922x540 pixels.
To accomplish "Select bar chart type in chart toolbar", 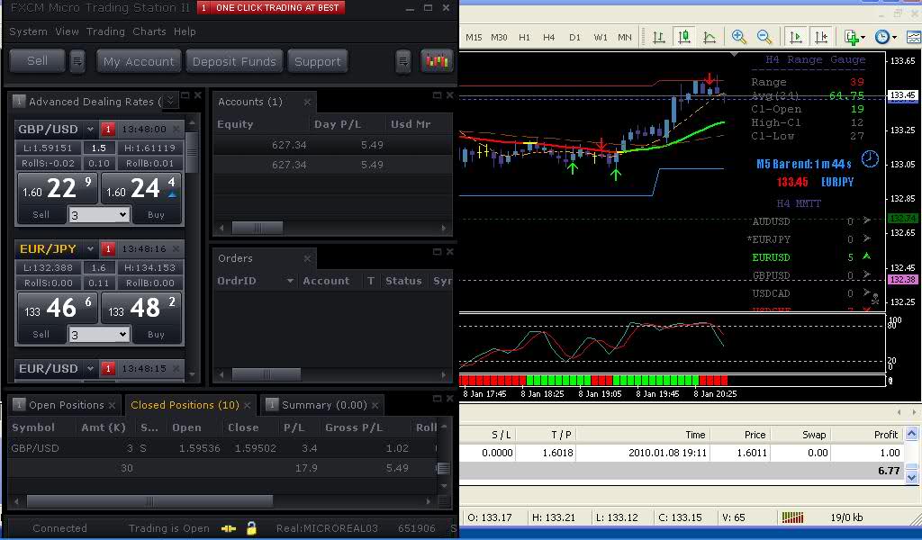I will pos(659,37).
